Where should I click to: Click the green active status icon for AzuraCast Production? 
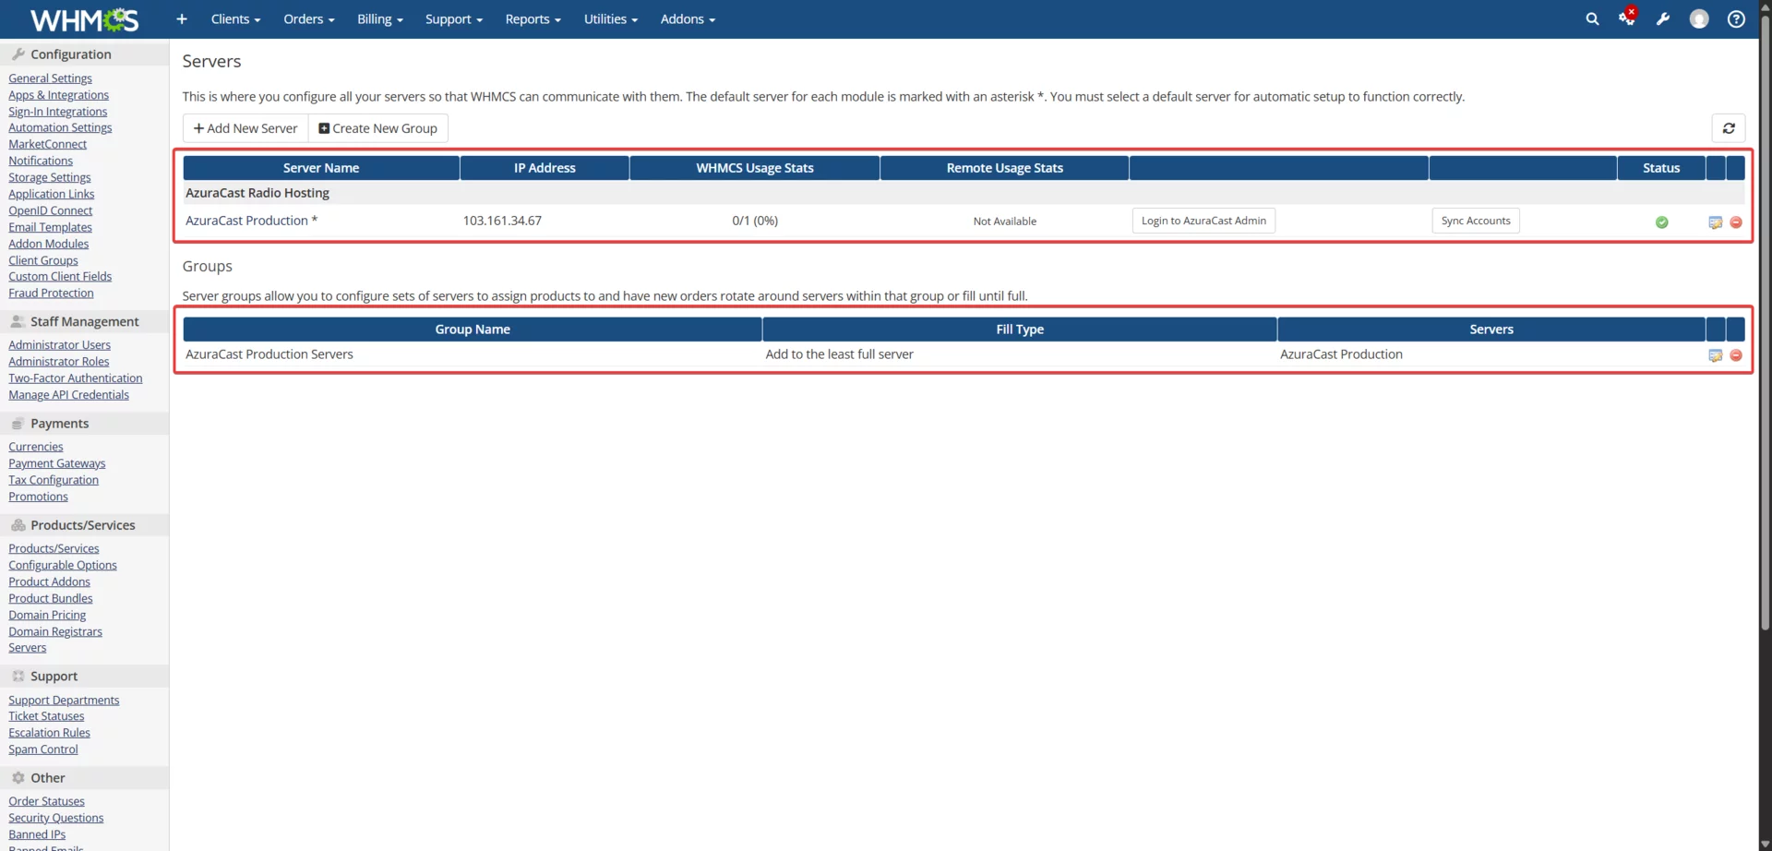(x=1661, y=222)
